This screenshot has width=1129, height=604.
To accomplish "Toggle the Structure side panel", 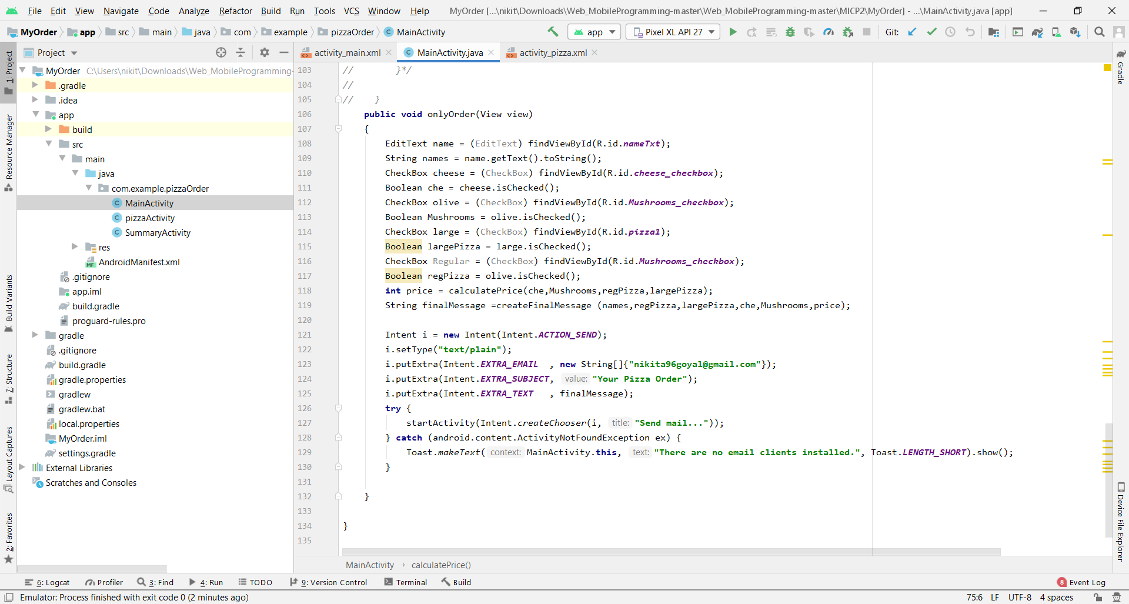I will click(x=9, y=379).
